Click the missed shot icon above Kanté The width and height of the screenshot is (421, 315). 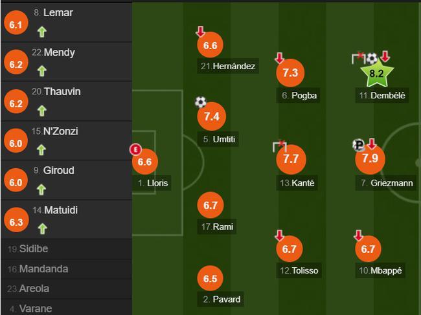280,146
